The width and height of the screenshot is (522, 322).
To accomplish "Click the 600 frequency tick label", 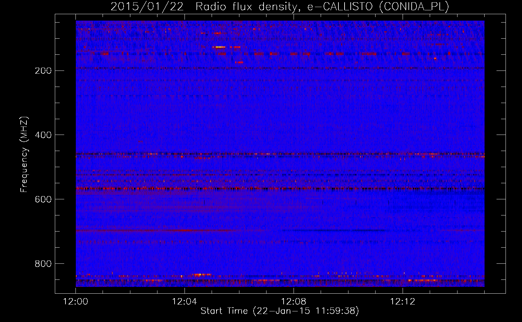I will coord(43,199).
